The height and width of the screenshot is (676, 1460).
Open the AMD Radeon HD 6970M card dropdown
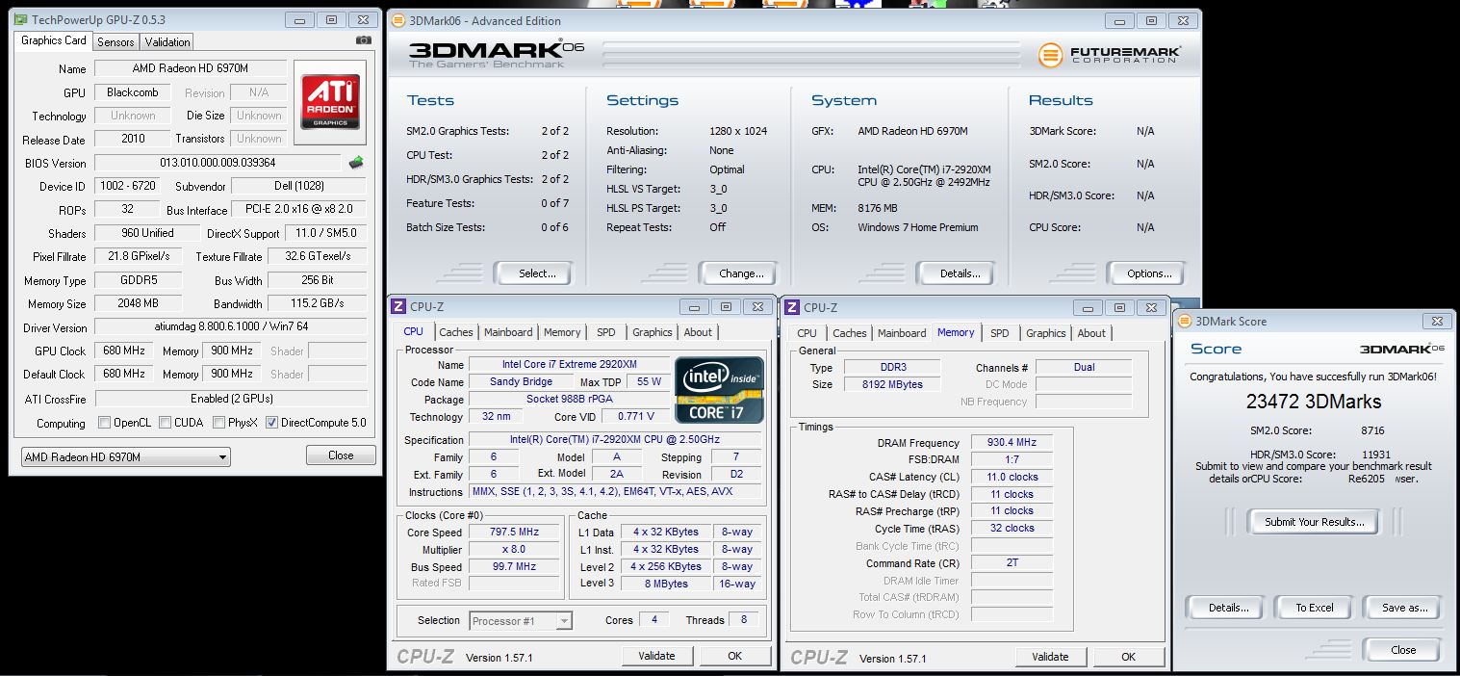point(125,457)
